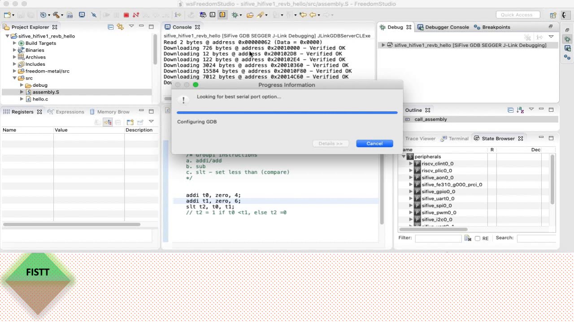
Task: Select call_assembly in Outline
Action: coord(430,119)
